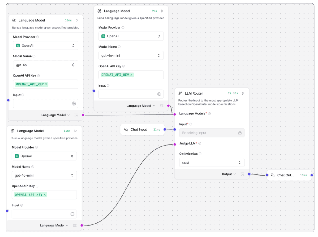
Task: Run the LLM Router node with play icon
Action: click(243, 93)
